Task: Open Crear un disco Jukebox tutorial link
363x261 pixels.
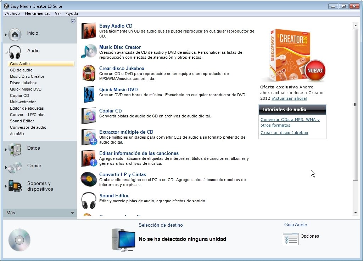Action: click(284, 133)
